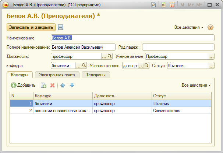Sort by the Кафедра column header
This screenshot has width=223, height=153.
point(63,96)
